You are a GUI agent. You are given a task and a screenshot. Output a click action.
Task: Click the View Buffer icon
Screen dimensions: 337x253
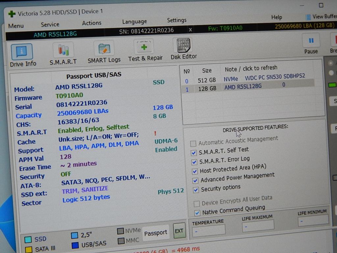[x=308, y=17]
